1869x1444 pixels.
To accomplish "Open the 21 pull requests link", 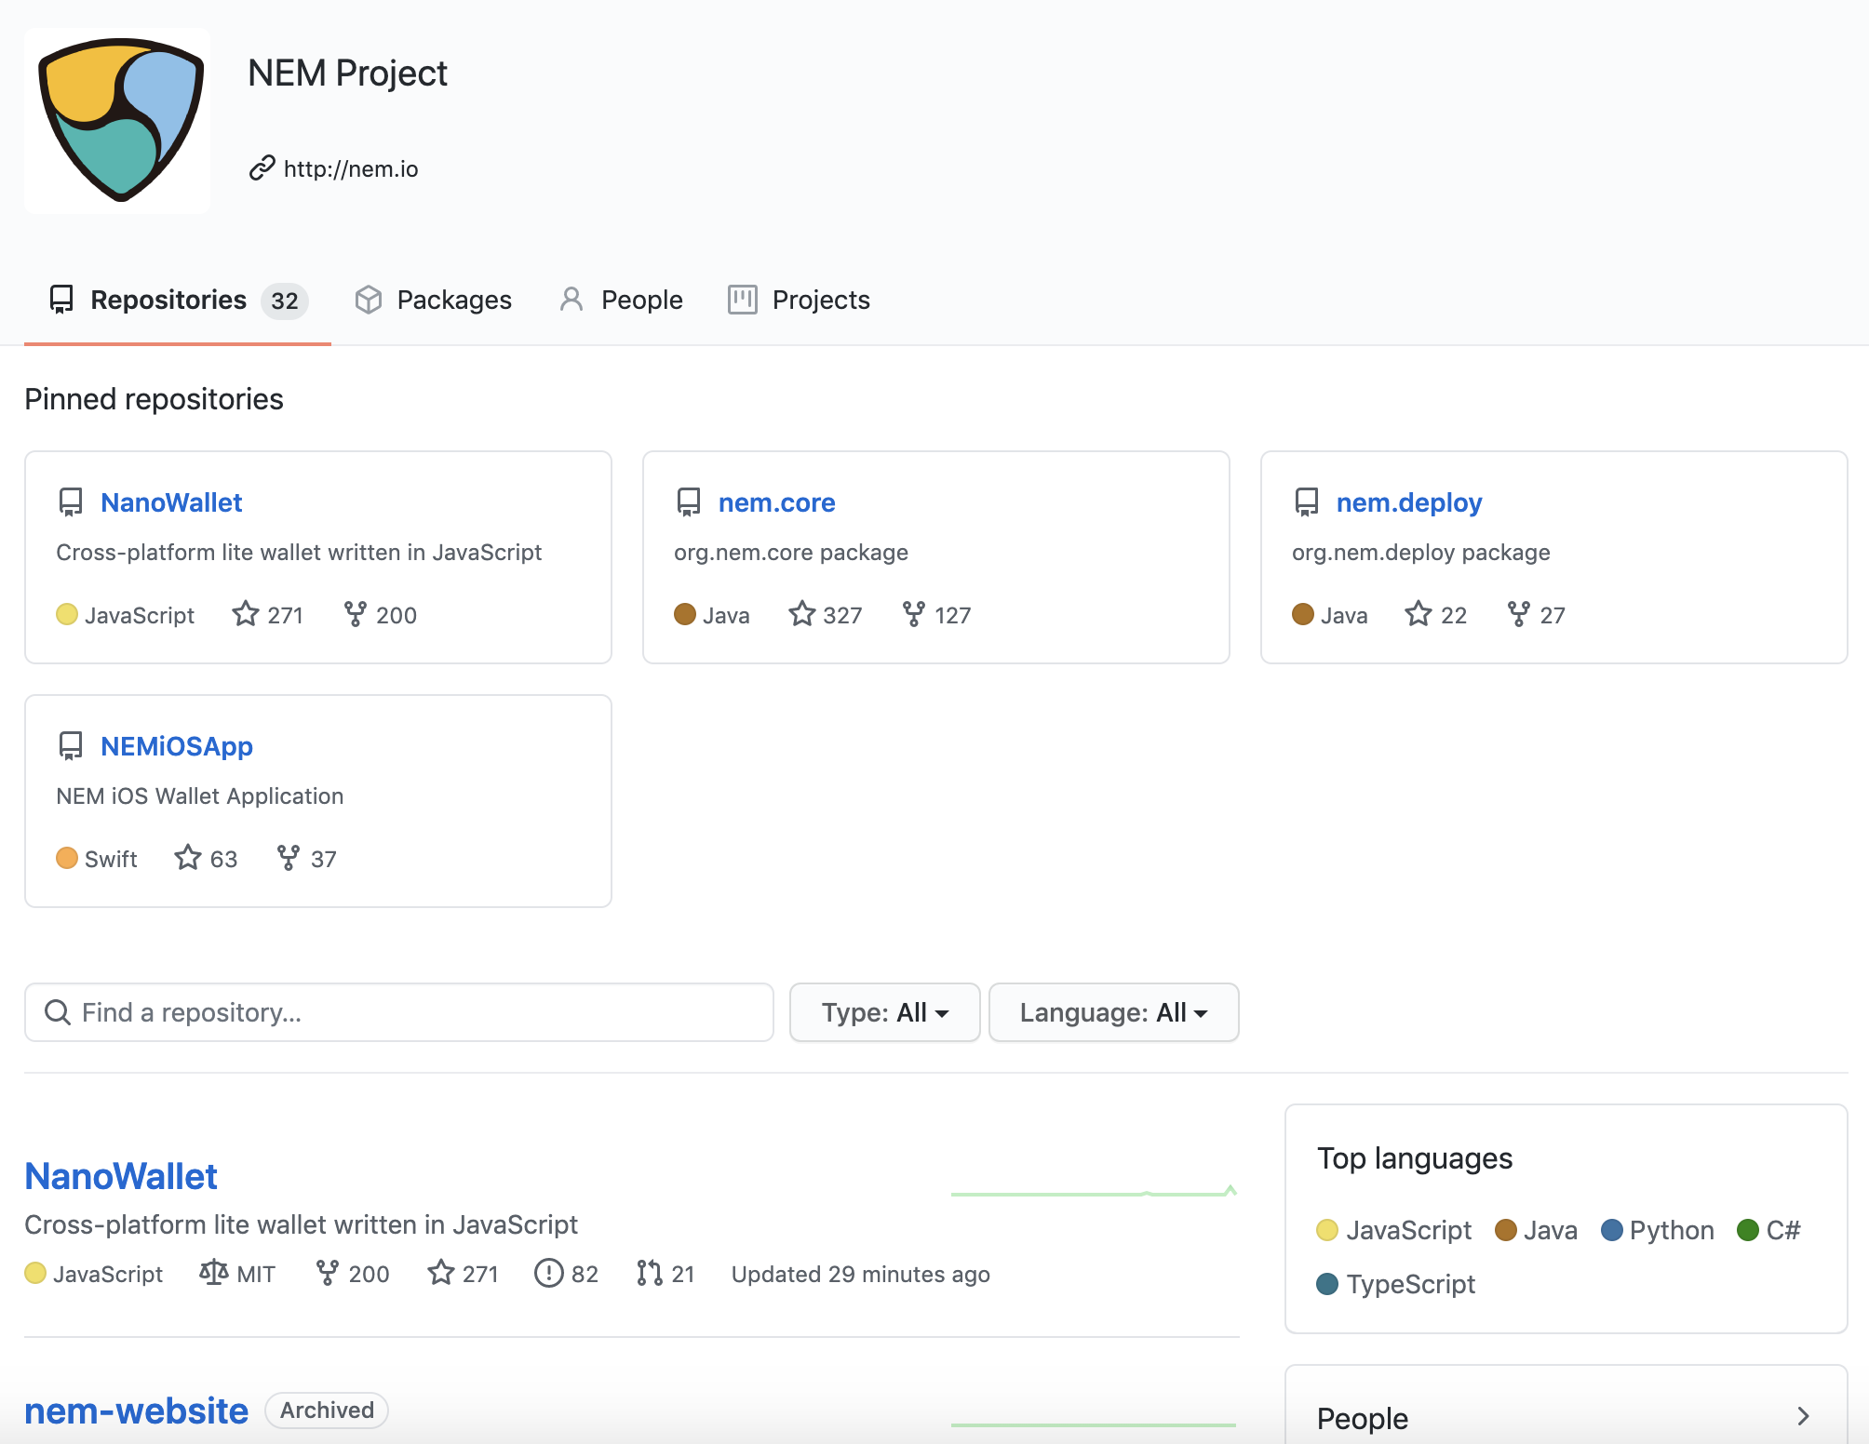I will click(666, 1273).
